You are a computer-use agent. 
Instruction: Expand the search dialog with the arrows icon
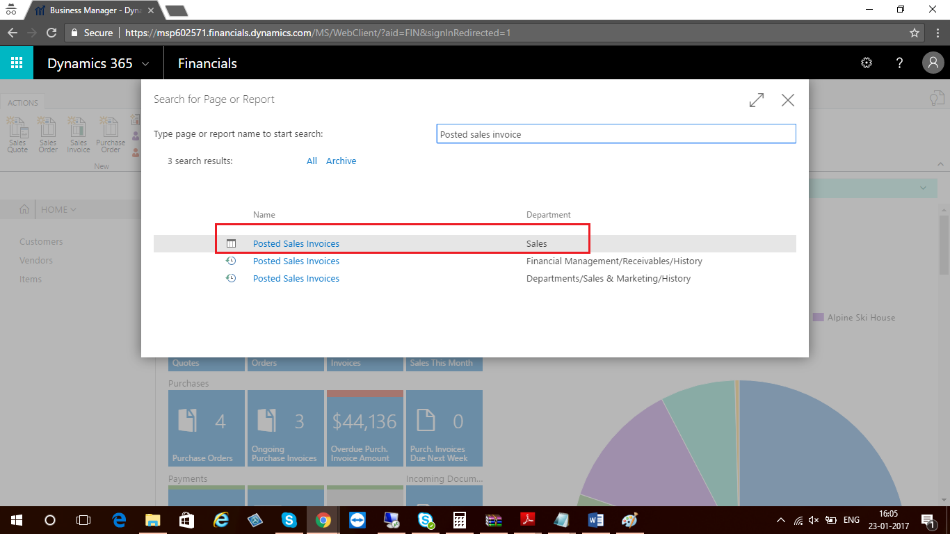757,100
